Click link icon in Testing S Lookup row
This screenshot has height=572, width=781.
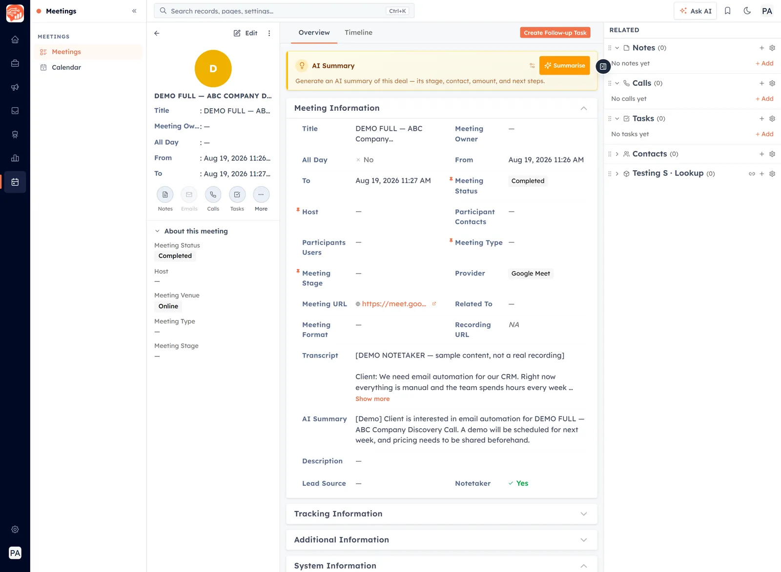752,174
